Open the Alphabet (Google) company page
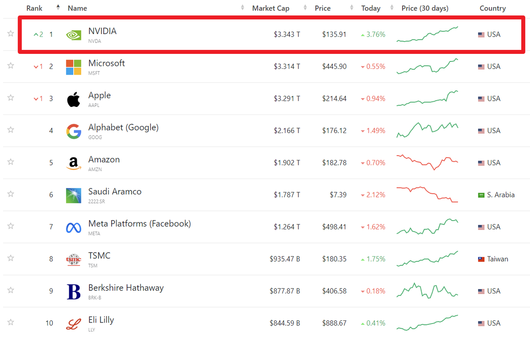 (123, 127)
